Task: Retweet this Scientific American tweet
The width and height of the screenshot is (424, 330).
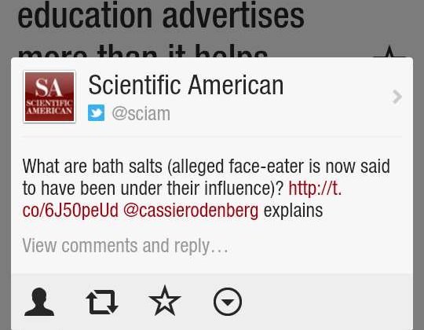Action: (x=101, y=302)
